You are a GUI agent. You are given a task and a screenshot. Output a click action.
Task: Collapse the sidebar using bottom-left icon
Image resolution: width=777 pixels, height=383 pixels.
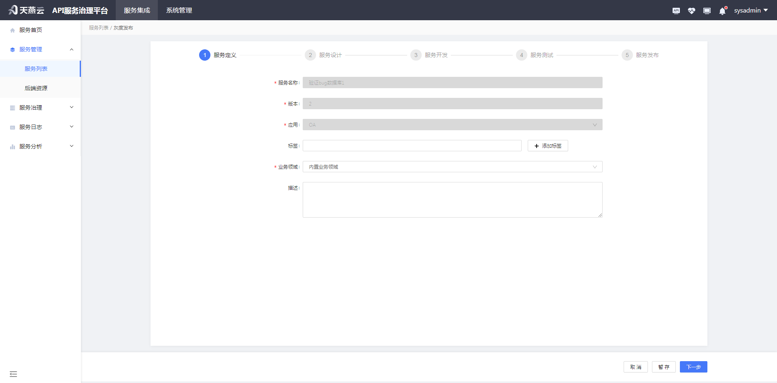[x=13, y=374]
